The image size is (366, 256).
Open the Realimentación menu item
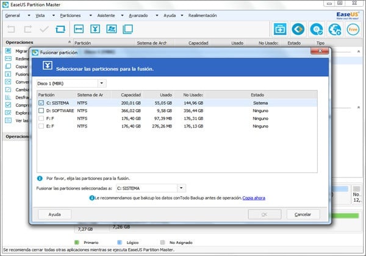[x=203, y=15]
